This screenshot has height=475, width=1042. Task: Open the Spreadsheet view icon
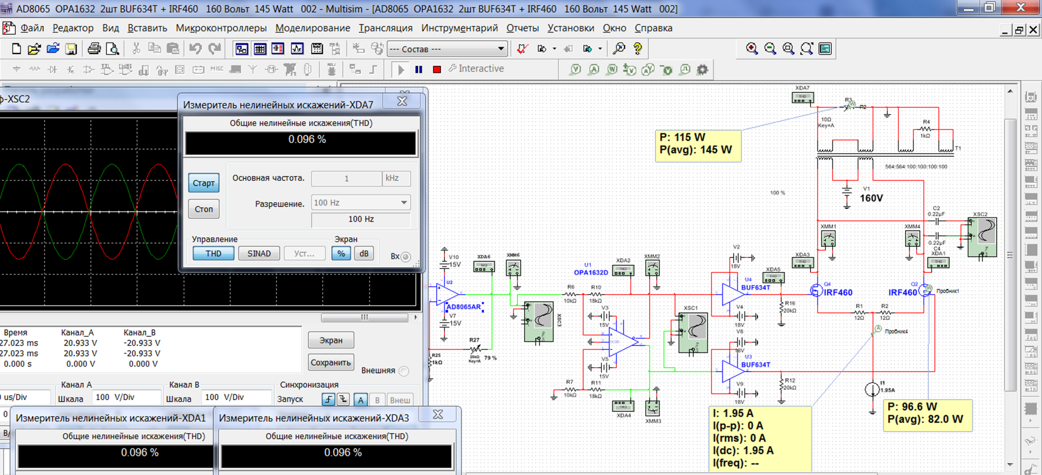(x=260, y=49)
